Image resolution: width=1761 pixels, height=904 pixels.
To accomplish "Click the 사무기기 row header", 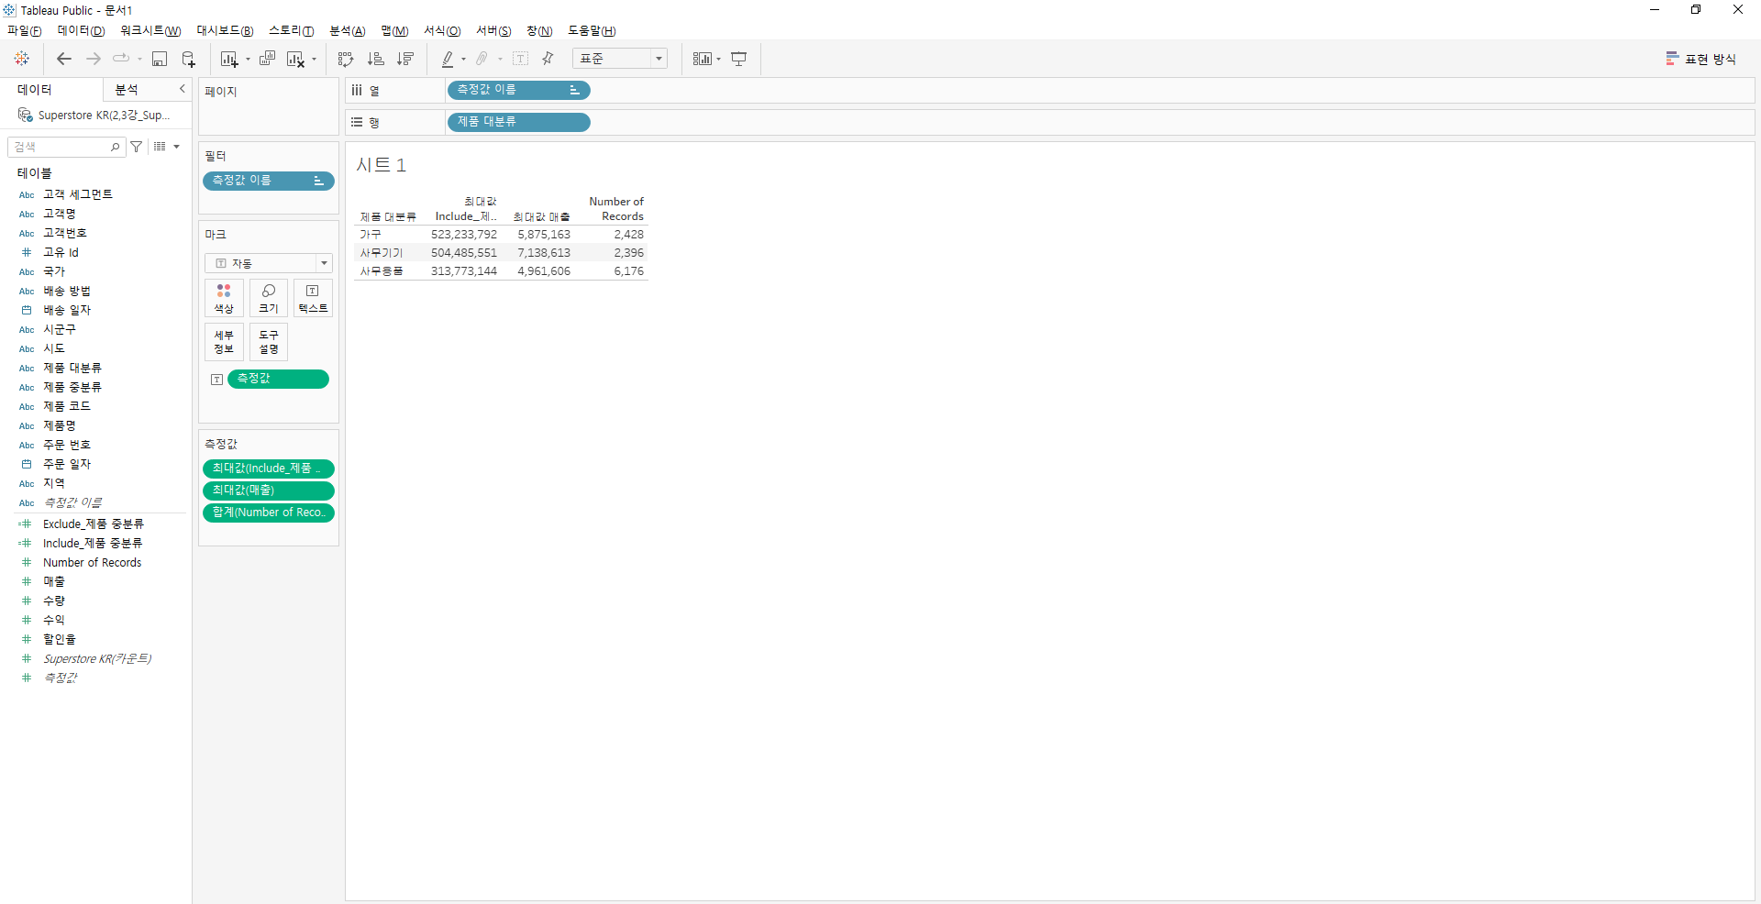I will click(x=382, y=253).
